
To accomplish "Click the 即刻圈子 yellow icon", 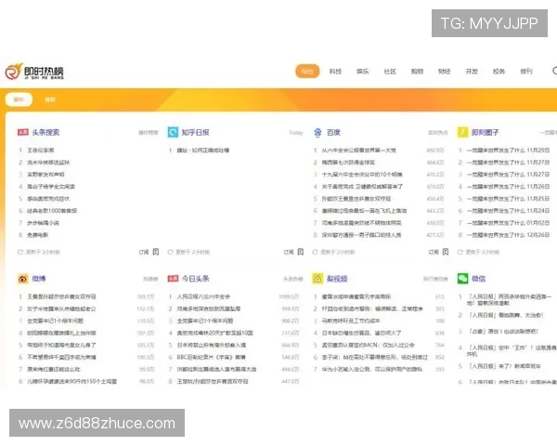I will pos(462,132).
